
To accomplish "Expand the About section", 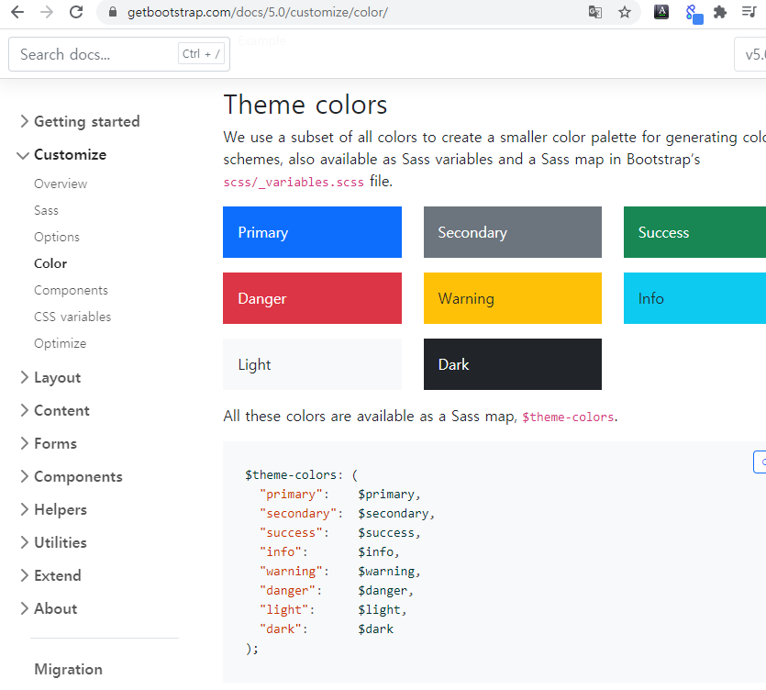I will pyautogui.click(x=49, y=609).
